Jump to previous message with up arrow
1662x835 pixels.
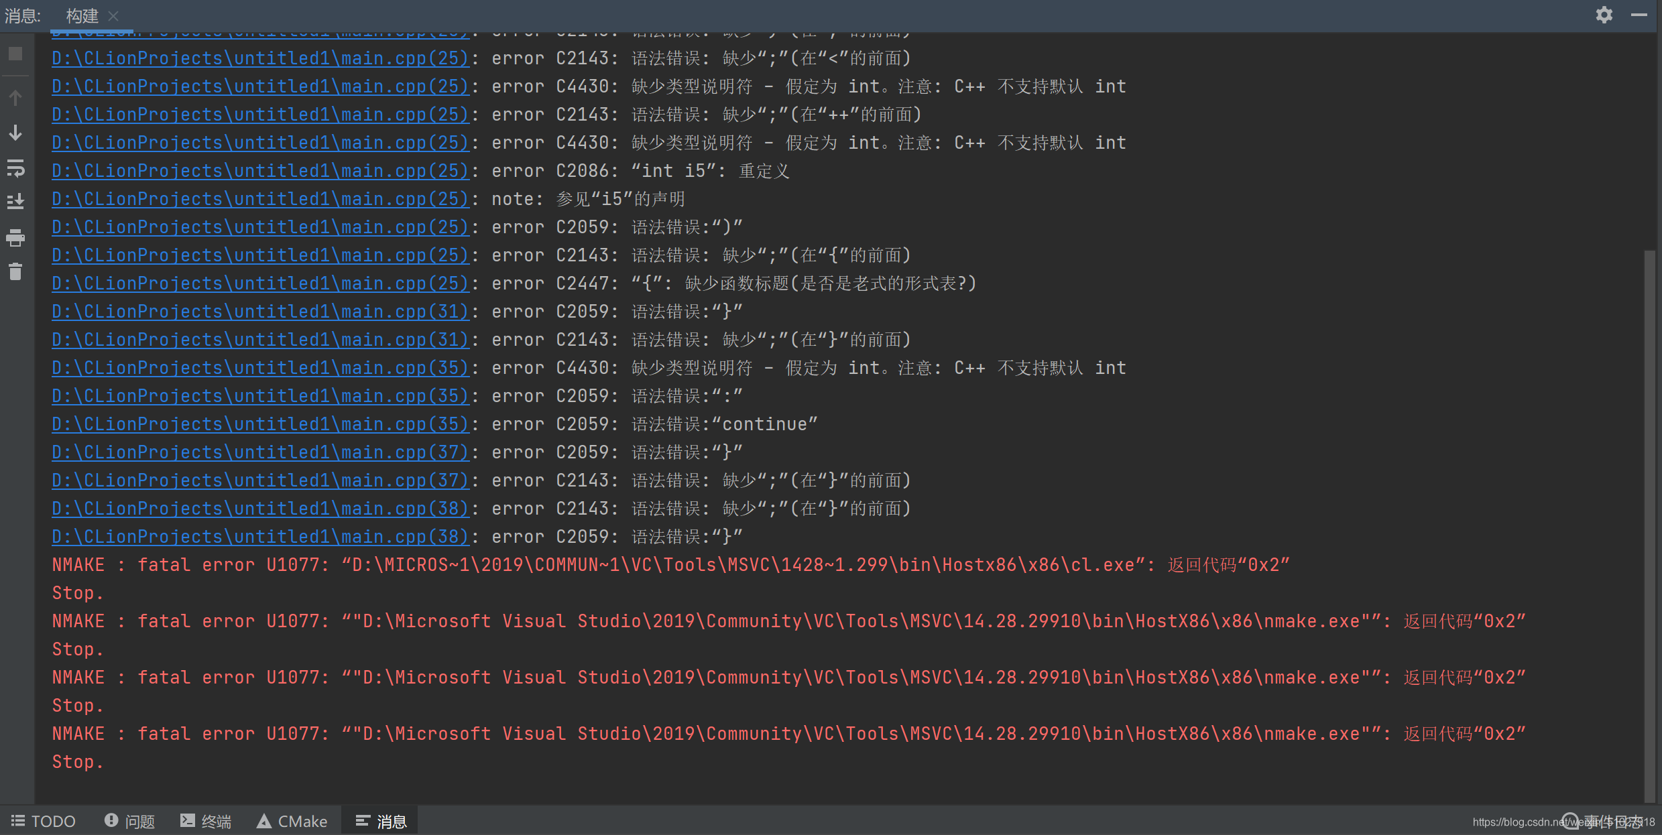click(x=15, y=97)
